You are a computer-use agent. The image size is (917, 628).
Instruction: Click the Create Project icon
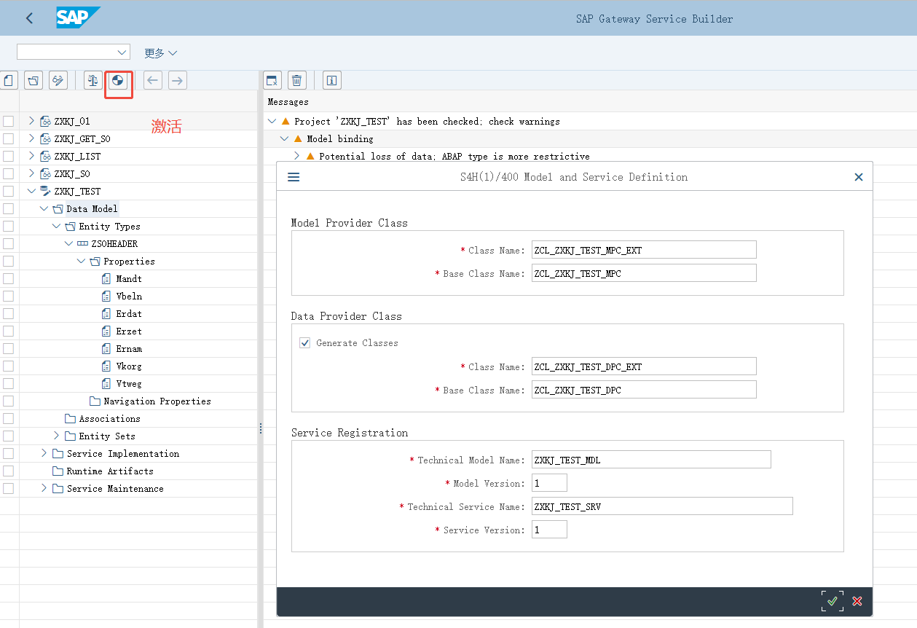click(x=9, y=80)
